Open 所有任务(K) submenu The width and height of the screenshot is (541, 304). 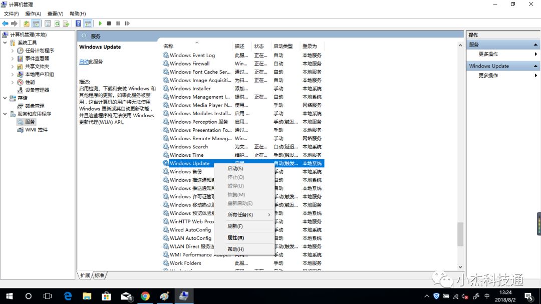[244, 215]
